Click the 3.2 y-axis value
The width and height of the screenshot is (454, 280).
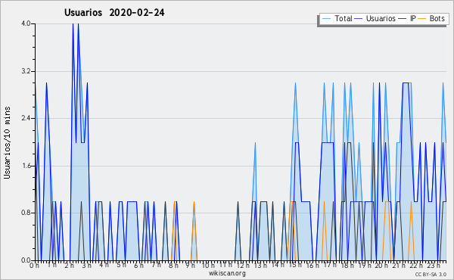pyautogui.click(x=26, y=71)
